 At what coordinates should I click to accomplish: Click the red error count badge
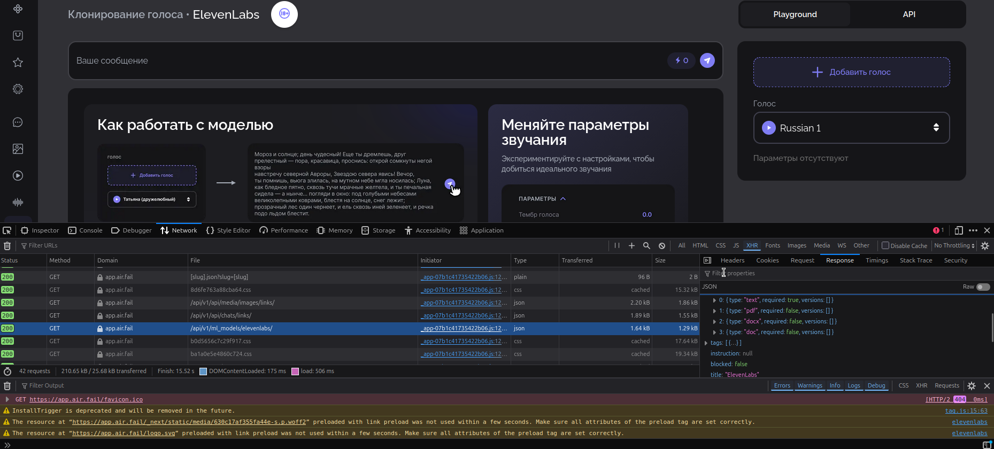pos(938,230)
